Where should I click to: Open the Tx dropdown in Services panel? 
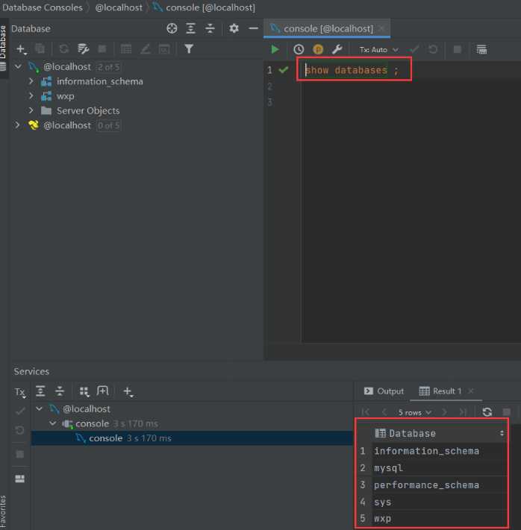[20, 392]
